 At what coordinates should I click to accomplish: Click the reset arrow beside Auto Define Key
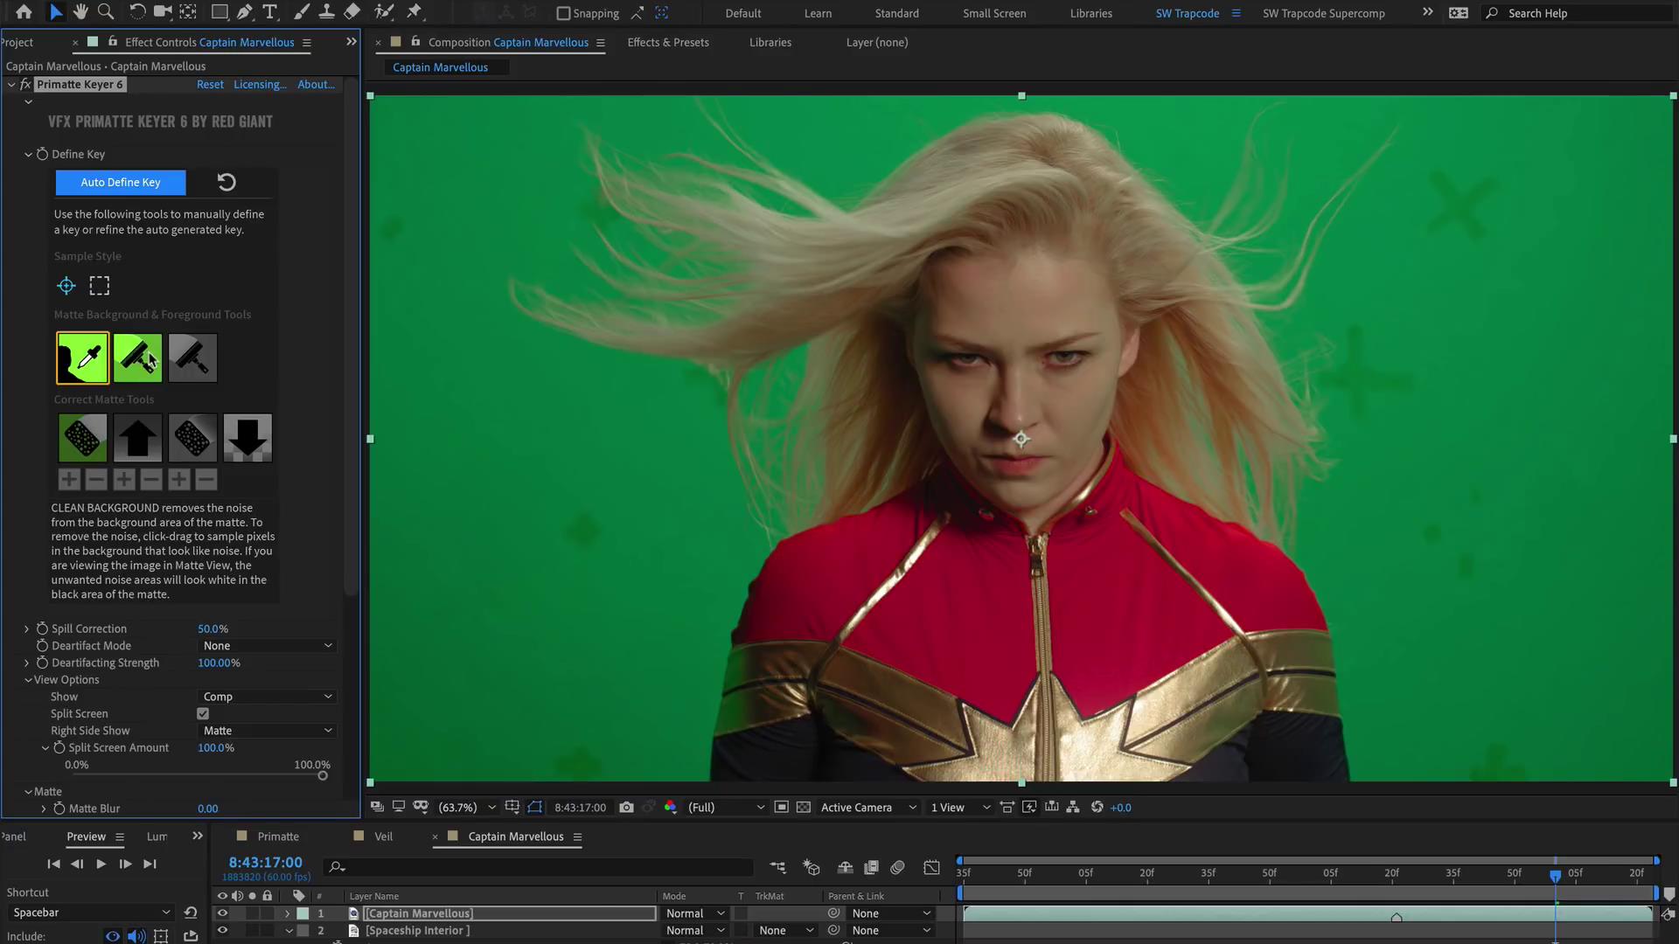[x=226, y=182]
